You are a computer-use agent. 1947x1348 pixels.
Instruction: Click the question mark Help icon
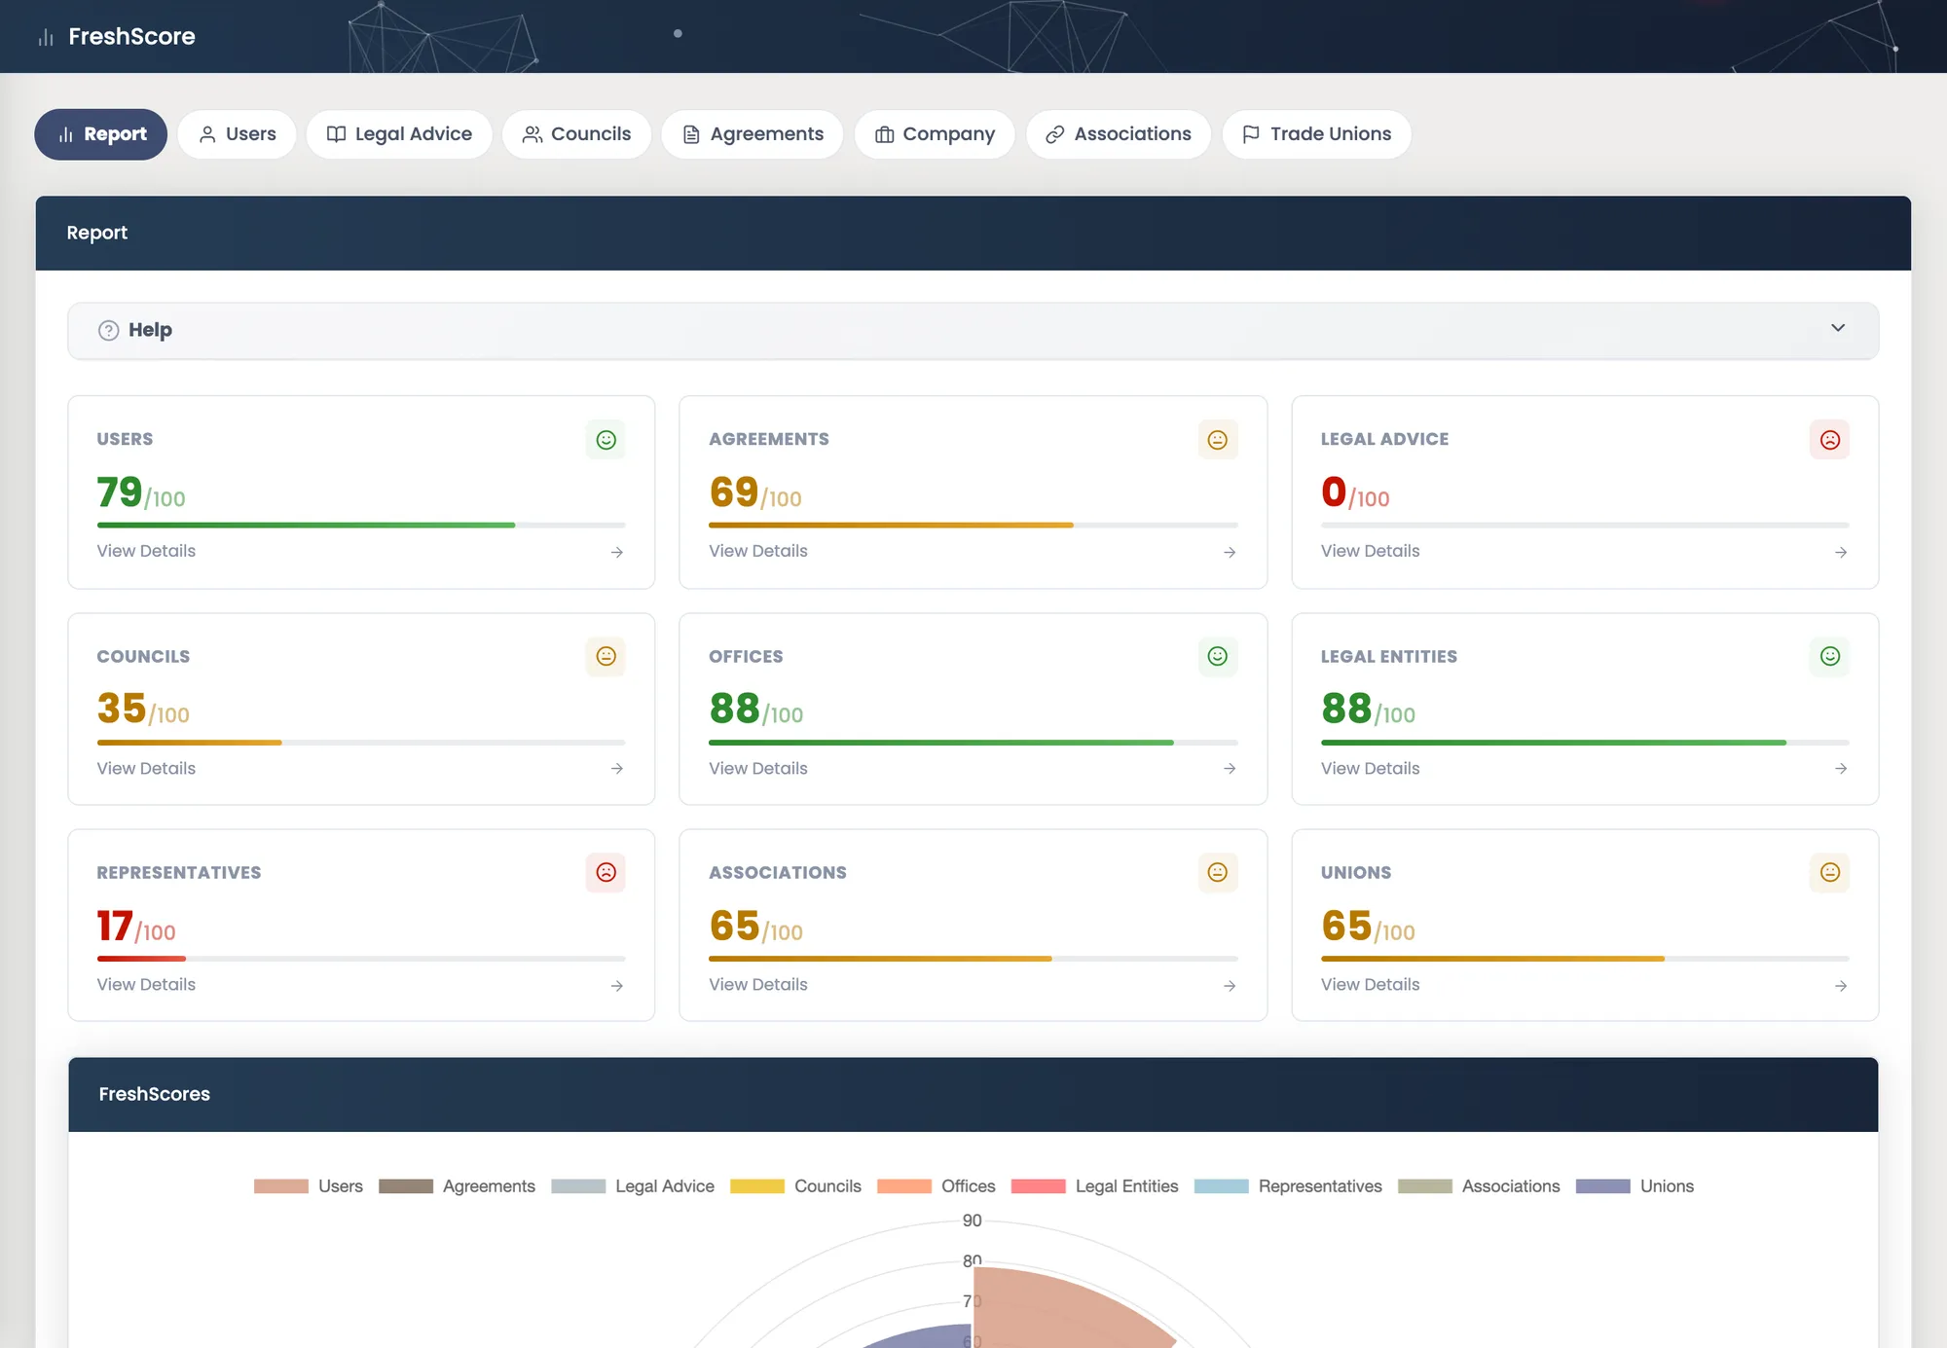(x=108, y=330)
